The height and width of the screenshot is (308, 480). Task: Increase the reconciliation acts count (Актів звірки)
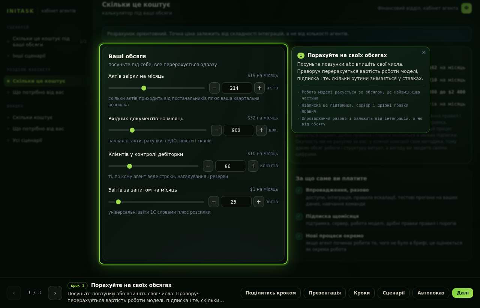[259, 88]
